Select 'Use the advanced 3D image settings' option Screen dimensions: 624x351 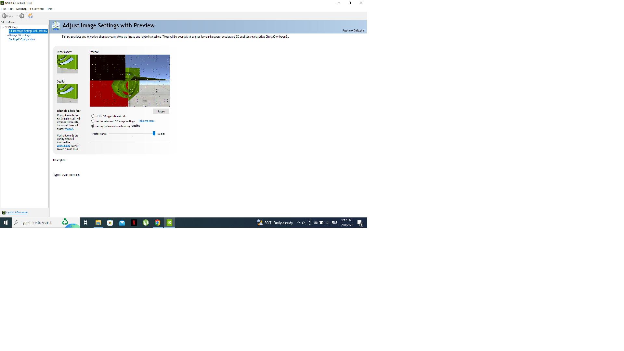pos(93,121)
